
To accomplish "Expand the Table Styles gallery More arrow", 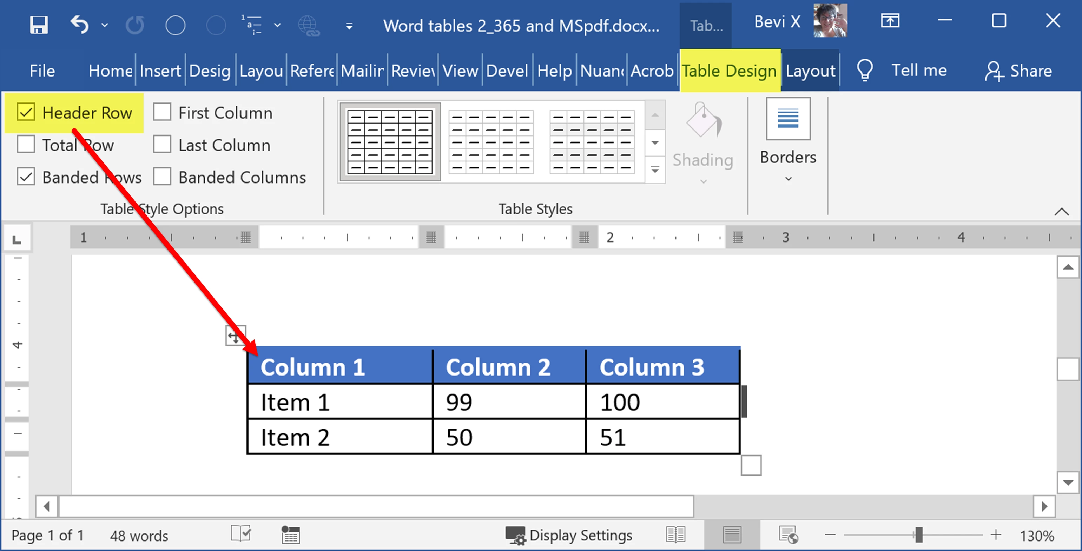I will click(x=654, y=170).
